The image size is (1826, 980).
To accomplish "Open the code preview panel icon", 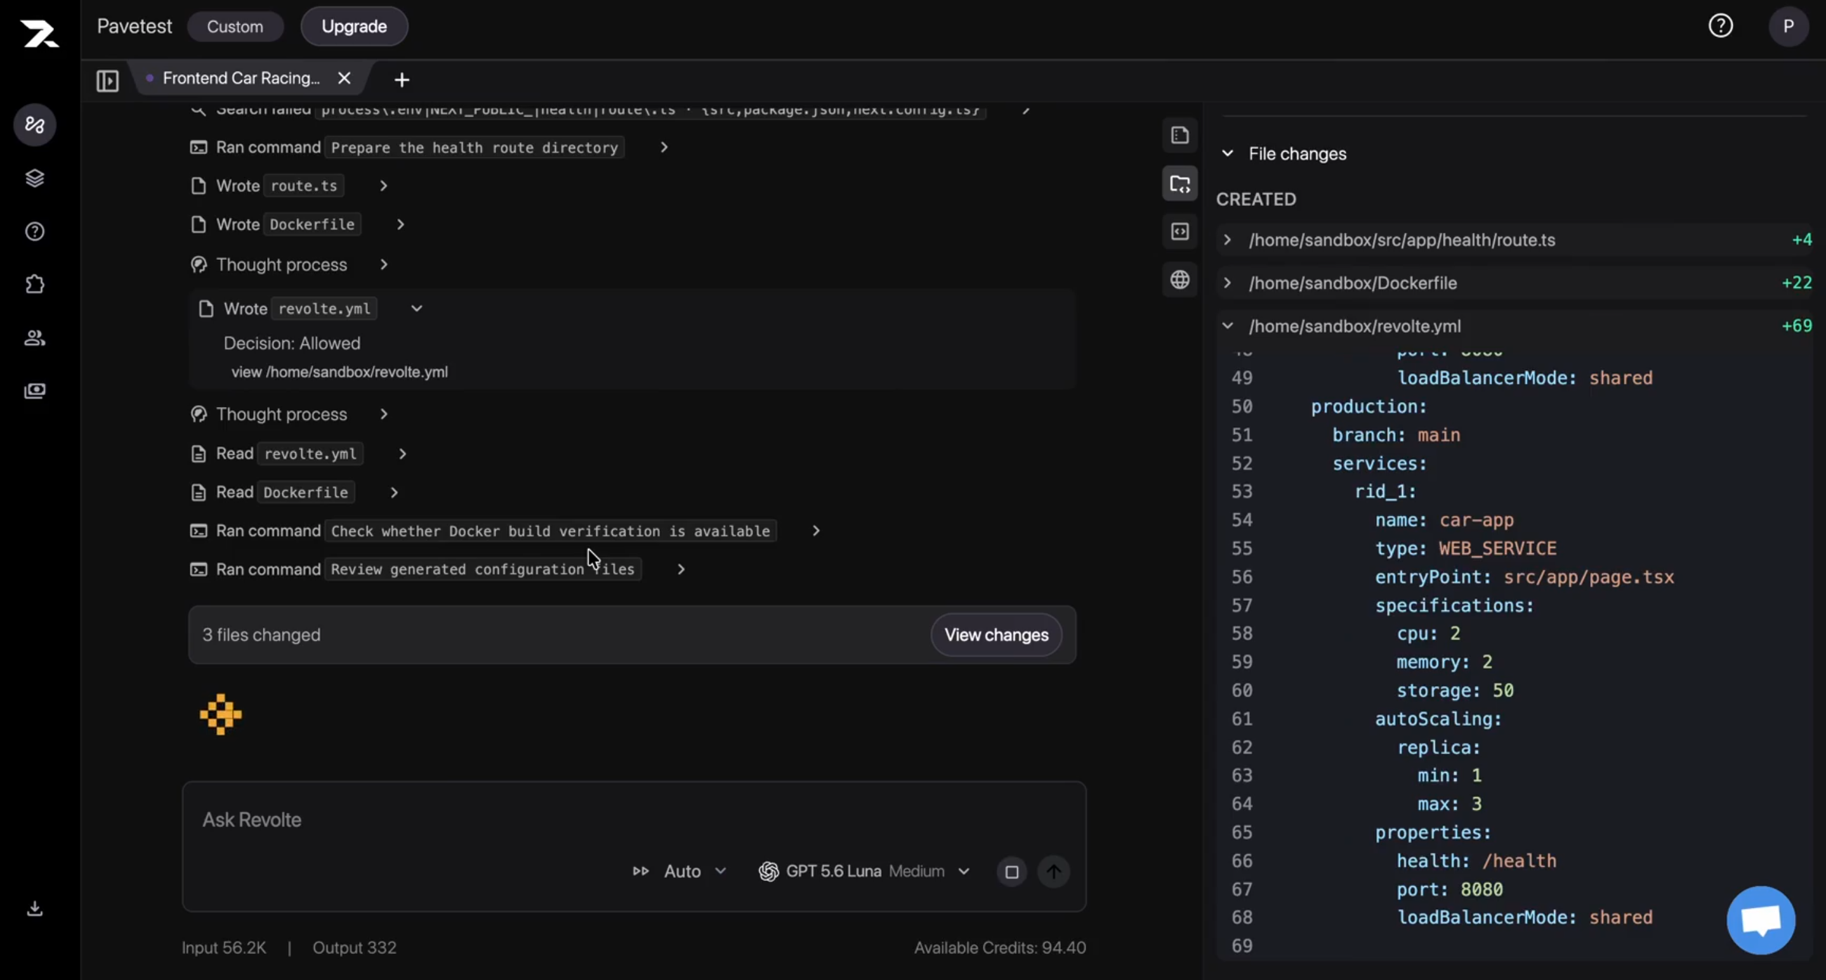I will point(1180,231).
